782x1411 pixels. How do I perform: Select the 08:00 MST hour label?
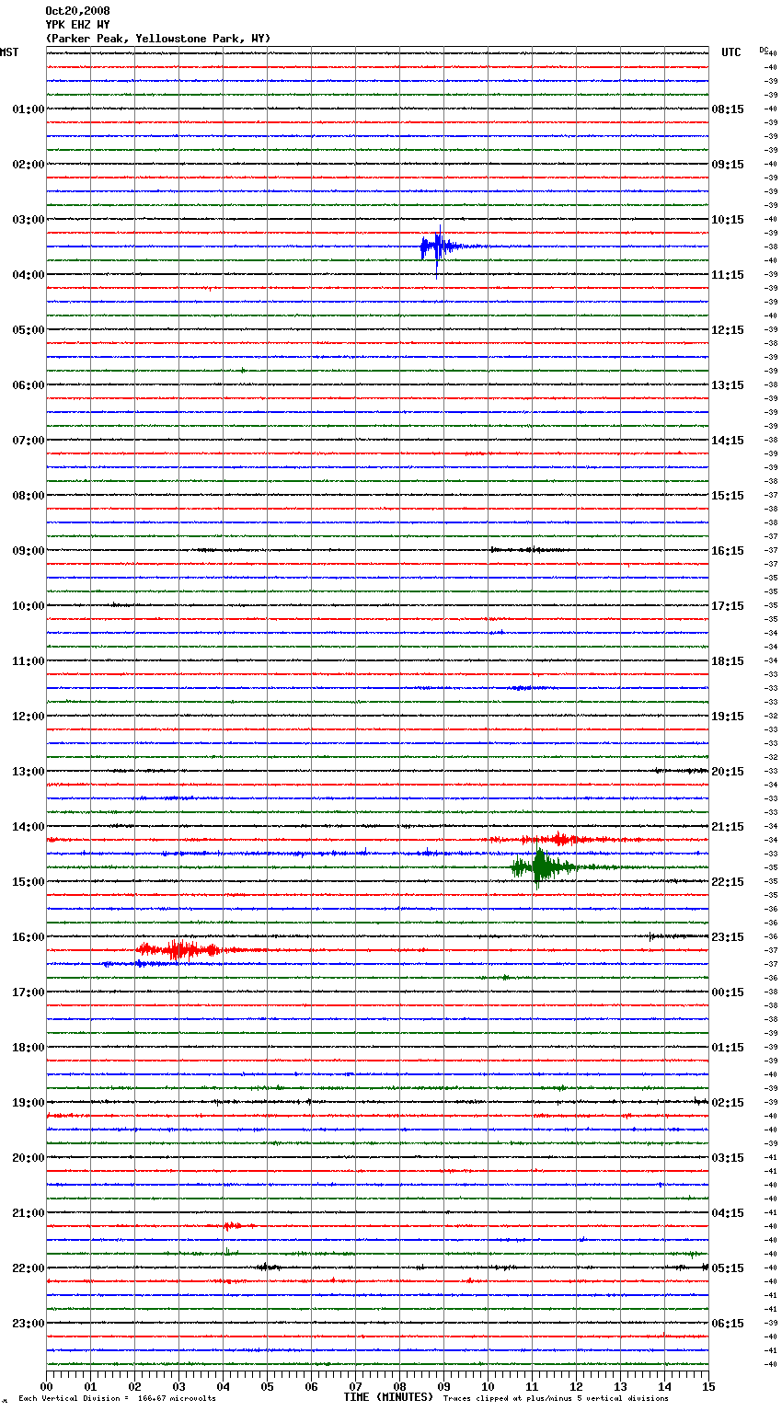29,496
